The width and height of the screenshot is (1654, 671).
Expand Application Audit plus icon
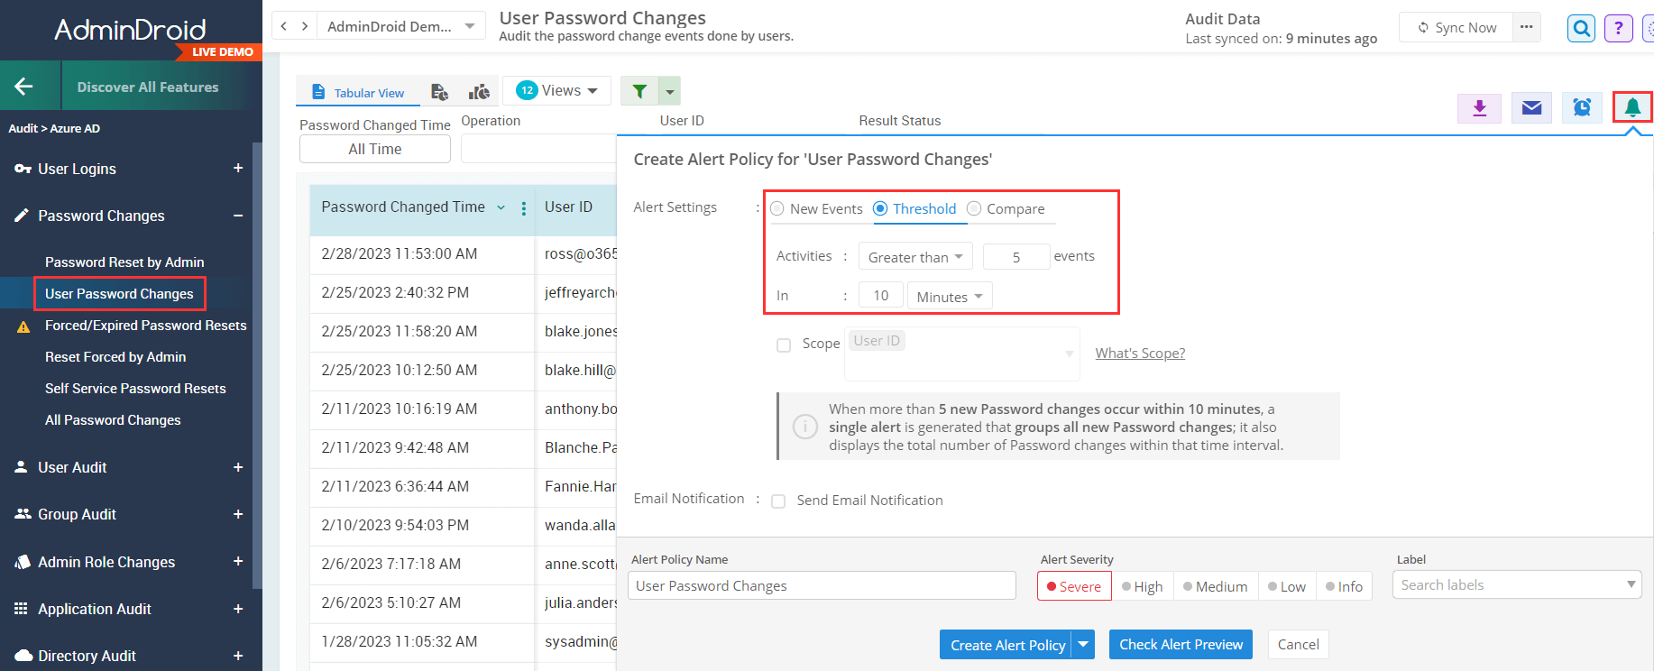(x=238, y=609)
